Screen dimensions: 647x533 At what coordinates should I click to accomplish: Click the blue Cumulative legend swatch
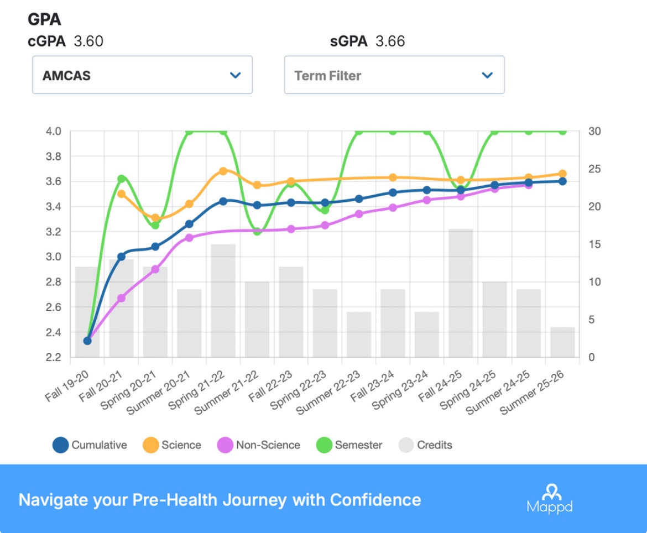point(61,445)
